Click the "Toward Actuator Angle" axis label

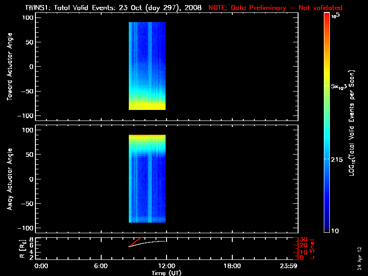(9, 67)
